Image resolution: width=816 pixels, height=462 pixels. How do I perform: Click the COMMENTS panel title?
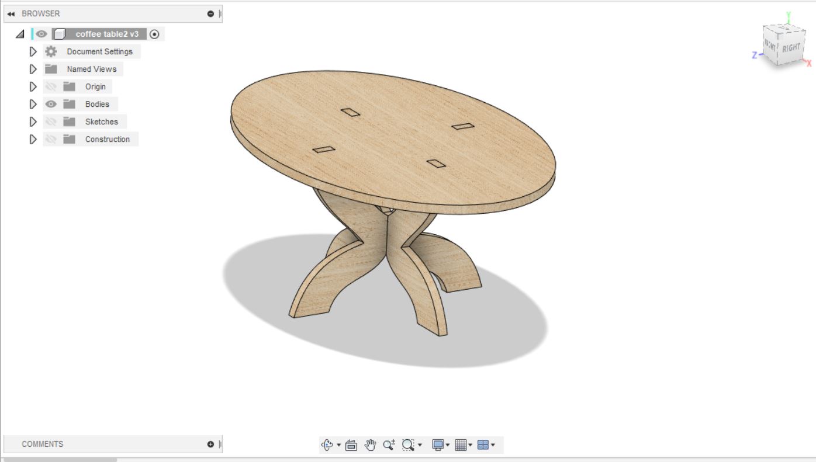43,444
